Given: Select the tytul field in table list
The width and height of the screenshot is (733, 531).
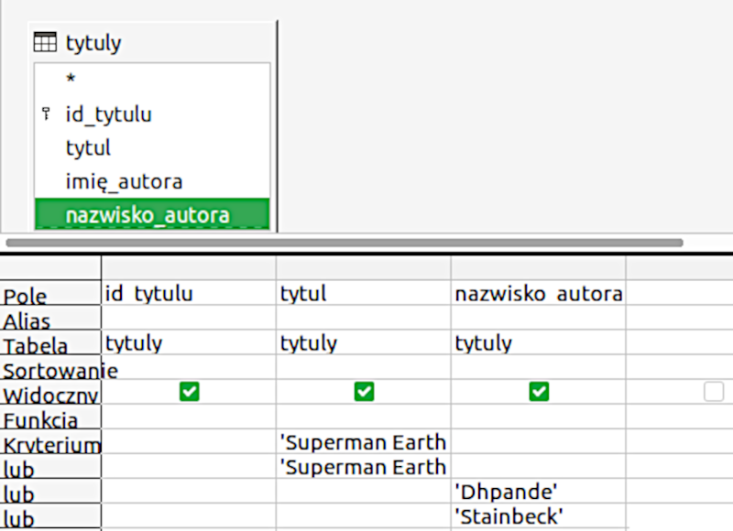Looking at the screenshot, I should pyautogui.click(x=88, y=147).
